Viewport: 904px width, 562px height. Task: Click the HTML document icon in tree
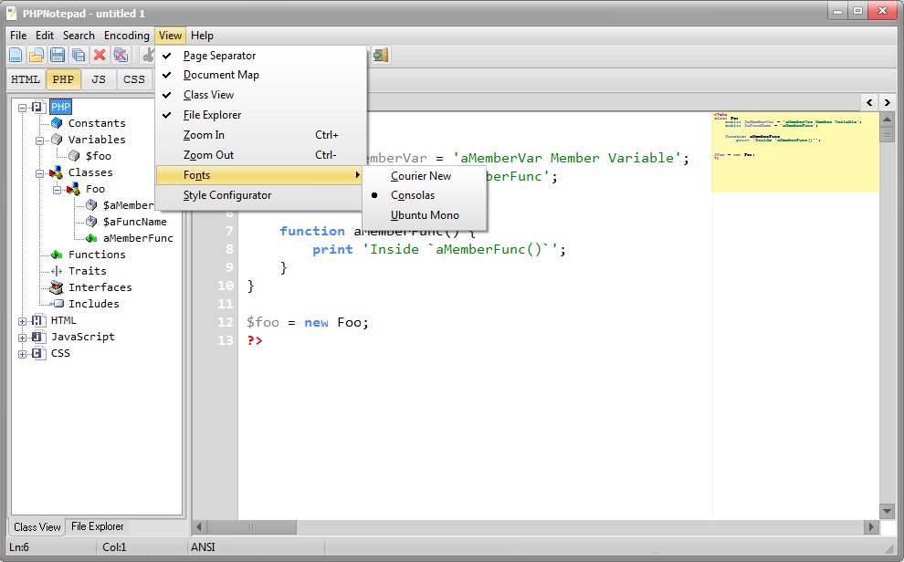click(x=38, y=321)
